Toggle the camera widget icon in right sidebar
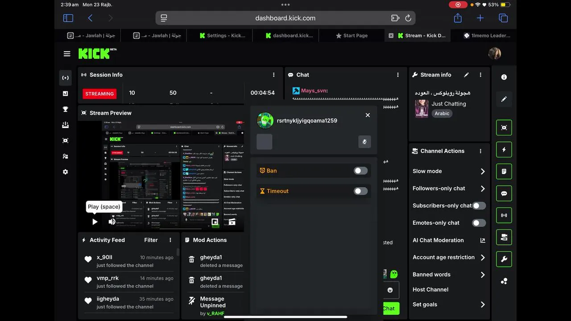Image resolution: width=571 pixels, height=321 pixels. pyautogui.click(x=504, y=237)
